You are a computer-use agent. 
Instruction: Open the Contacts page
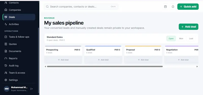tap(19, 3)
